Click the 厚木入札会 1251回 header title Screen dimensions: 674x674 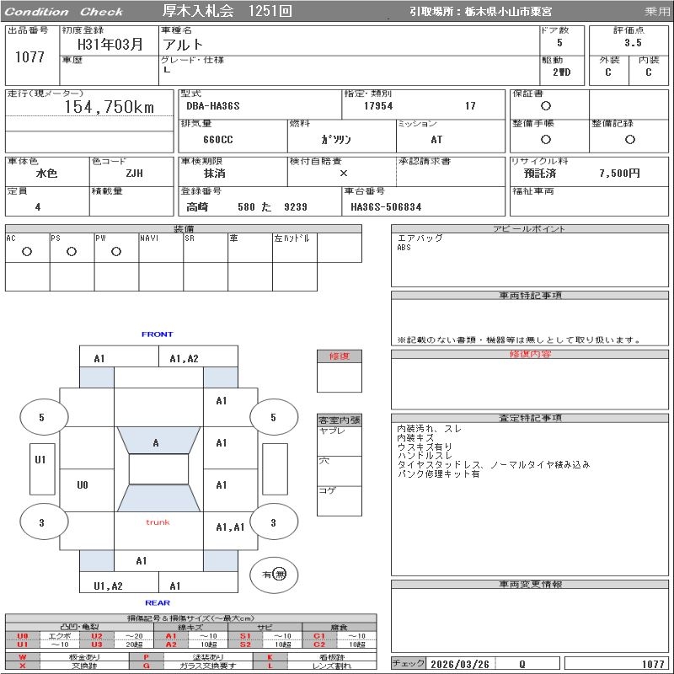tap(227, 11)
